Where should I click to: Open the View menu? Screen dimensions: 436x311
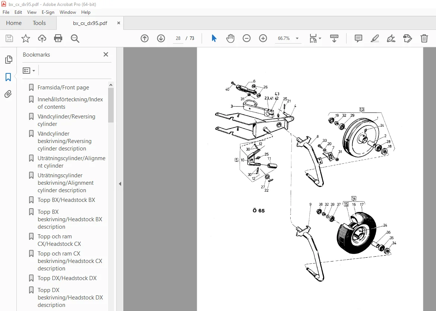click(32, 12)
